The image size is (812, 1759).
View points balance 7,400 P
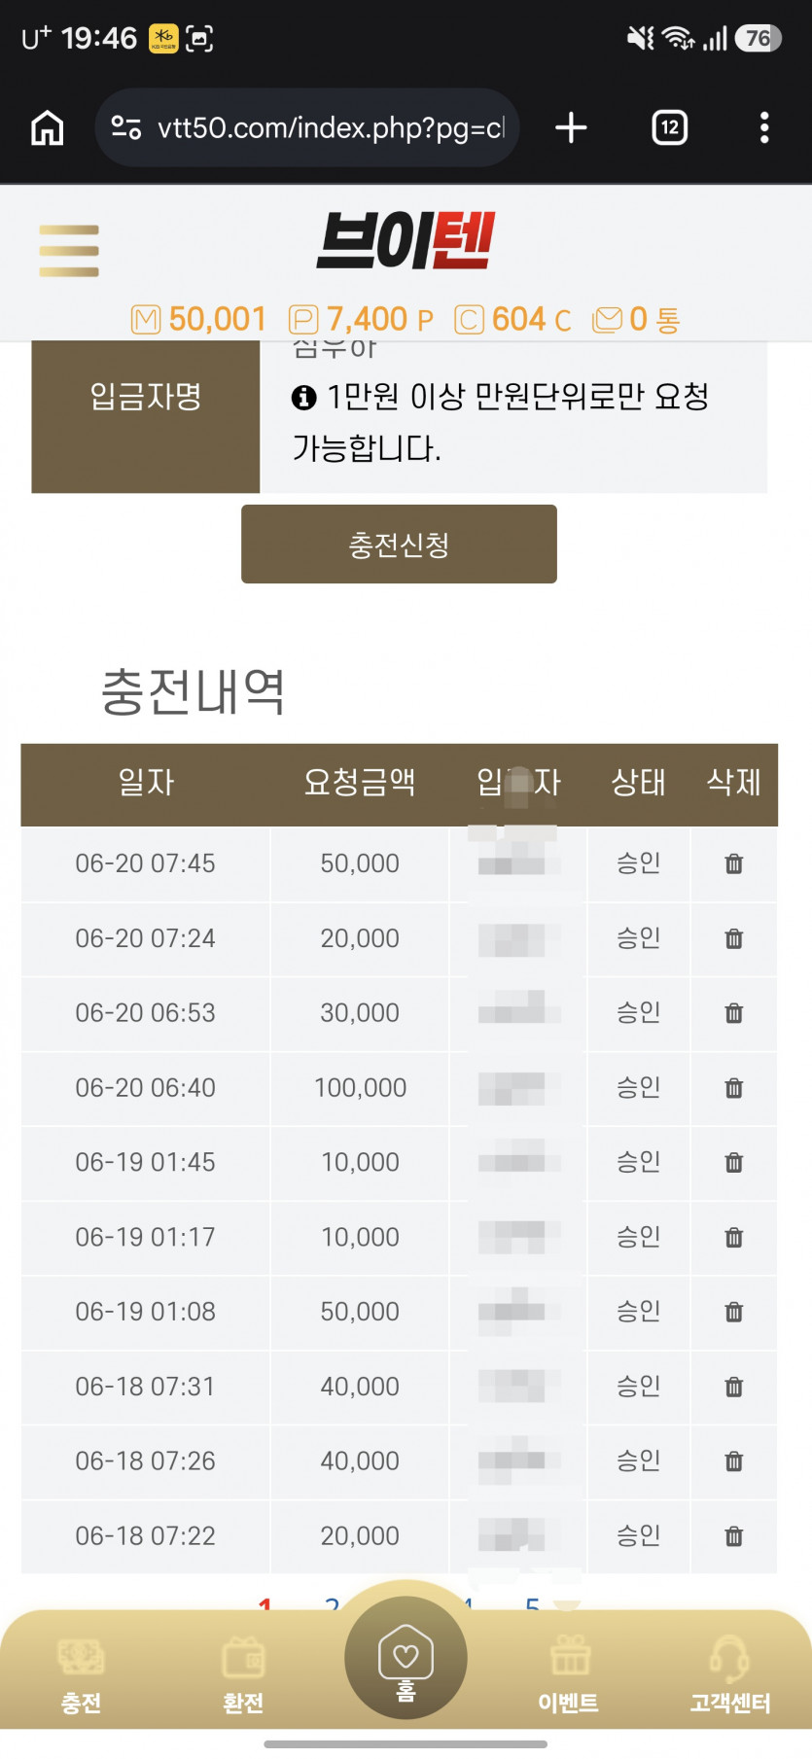tap(361, 320)
